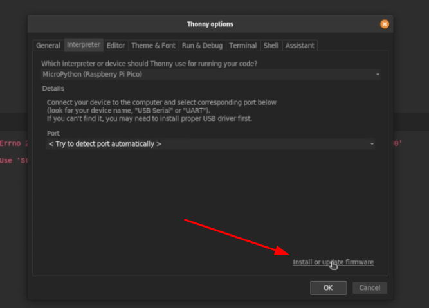This screenshot has height=308, width=429.
Task: Open the Theme & Font tab
Action: (153, 46)
